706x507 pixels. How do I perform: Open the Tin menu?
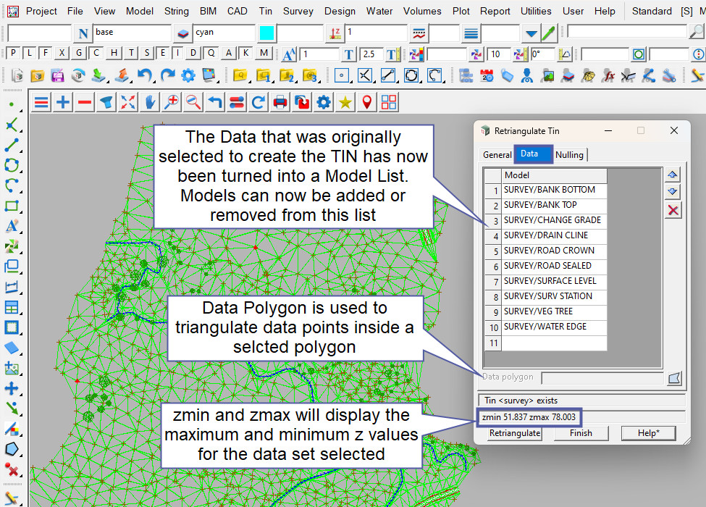pos(266,11)
